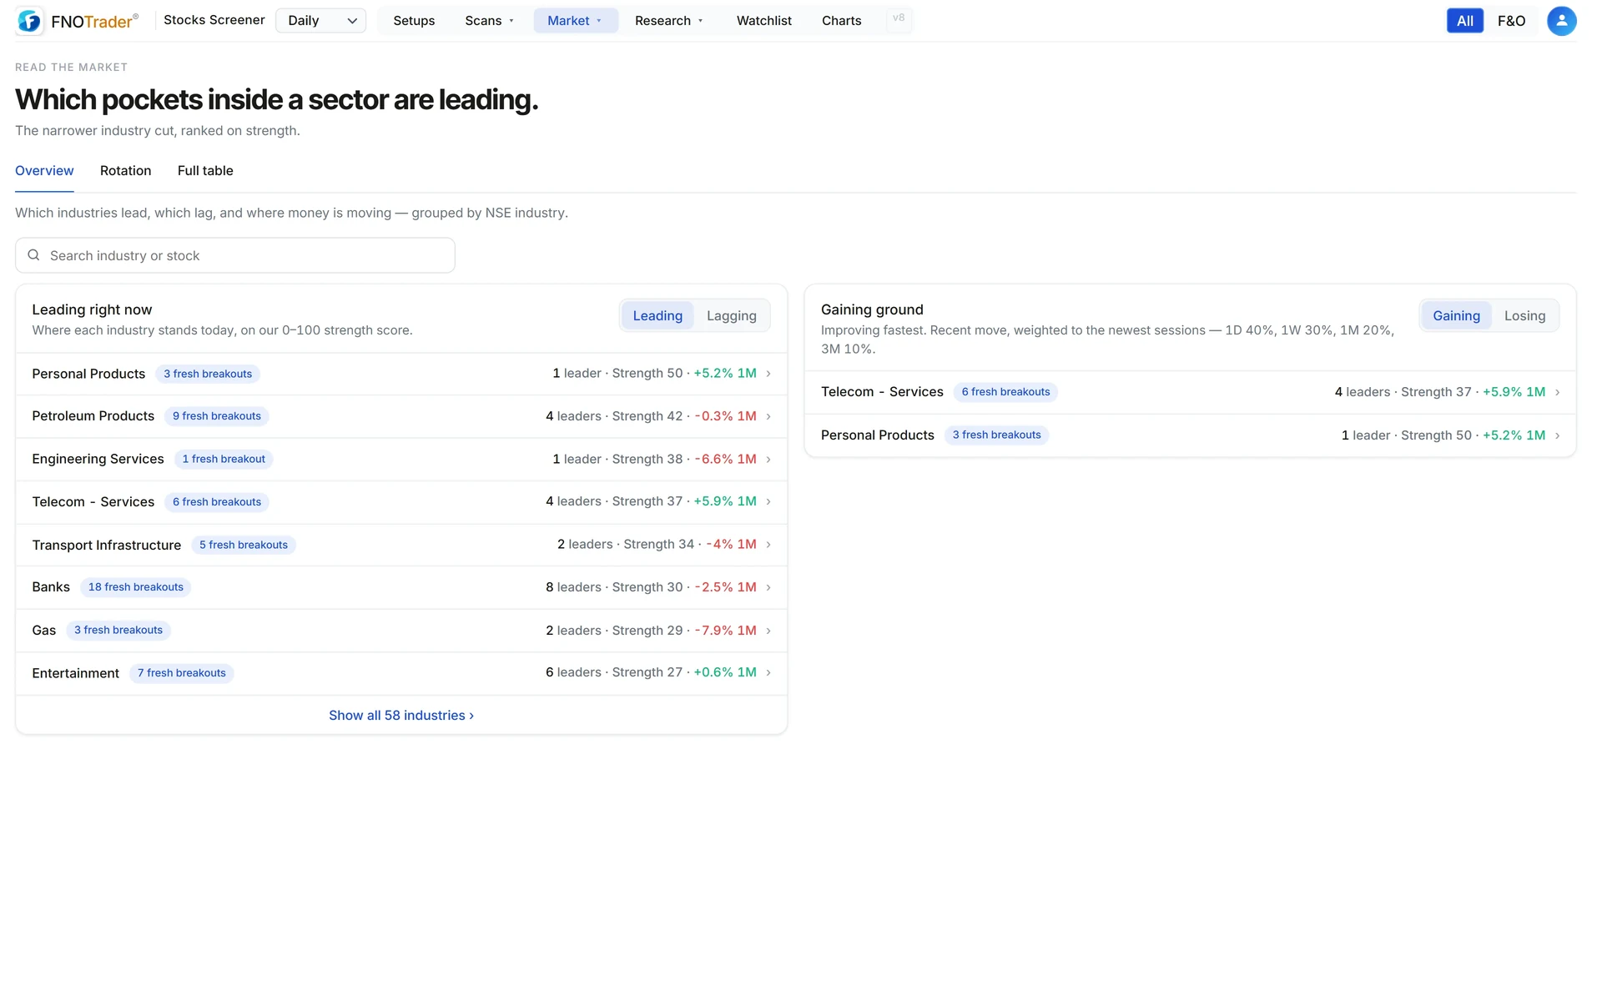Click the v8 version badge
Viewport: 1602px width, 1001px height.
pyautogui.click(x=899, y=18)
